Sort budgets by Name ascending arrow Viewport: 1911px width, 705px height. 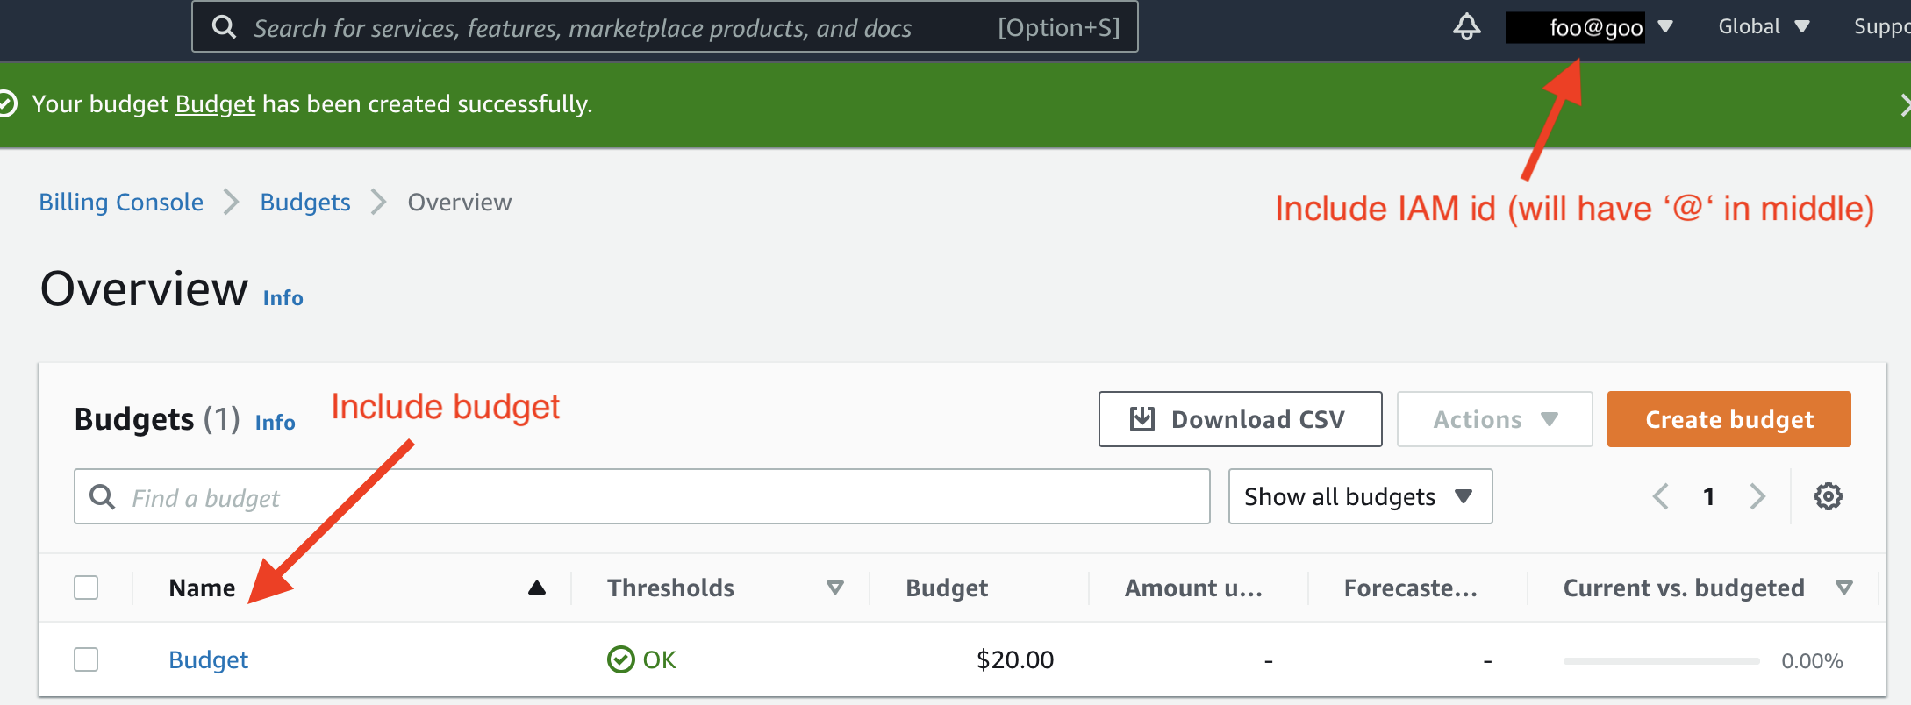coord(537,587)
